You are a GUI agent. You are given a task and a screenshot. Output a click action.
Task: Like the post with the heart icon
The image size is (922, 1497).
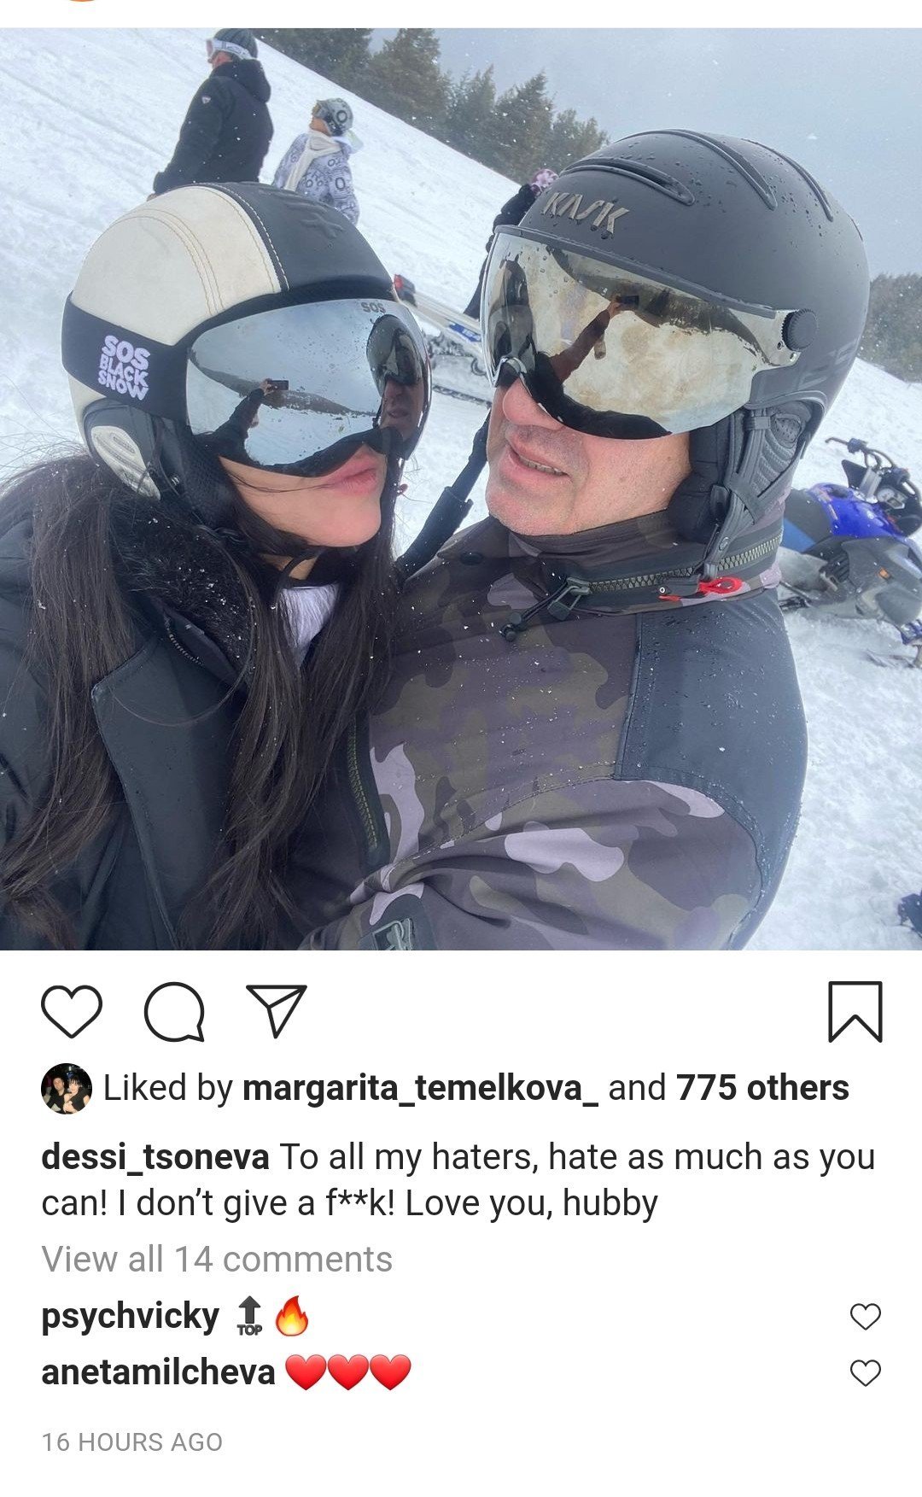coord(72,1012)
